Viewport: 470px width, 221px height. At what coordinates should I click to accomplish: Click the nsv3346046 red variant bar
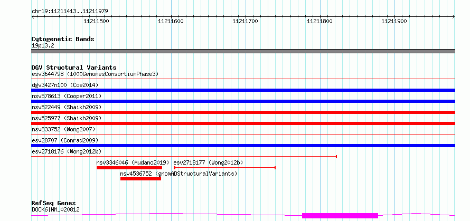click(x=129, y=168)
